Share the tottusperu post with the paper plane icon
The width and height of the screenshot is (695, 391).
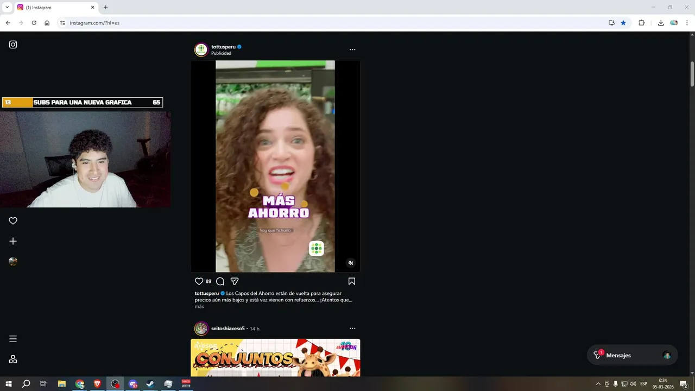(x=235, y=281)
